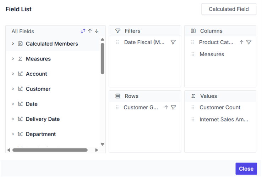
Task: Select Calculated Members in field tree
Action: coord(52,44)
